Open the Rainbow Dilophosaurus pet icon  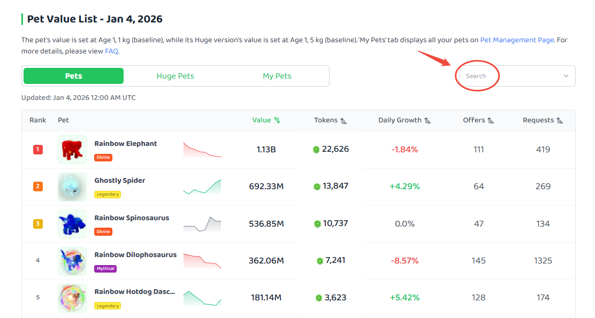click(72, 261)
